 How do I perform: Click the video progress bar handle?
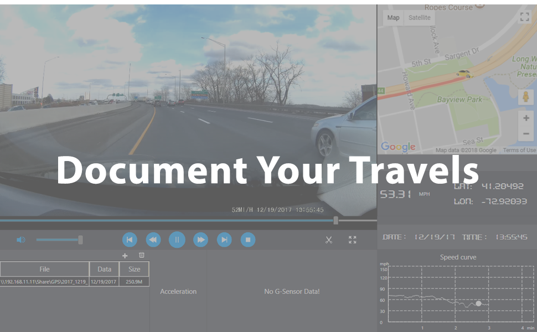pyautogui.click(x=336, y=220)
